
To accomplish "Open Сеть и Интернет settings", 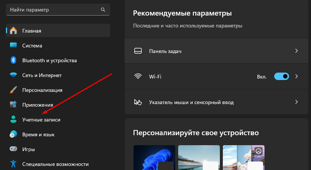I will (58, 75).
